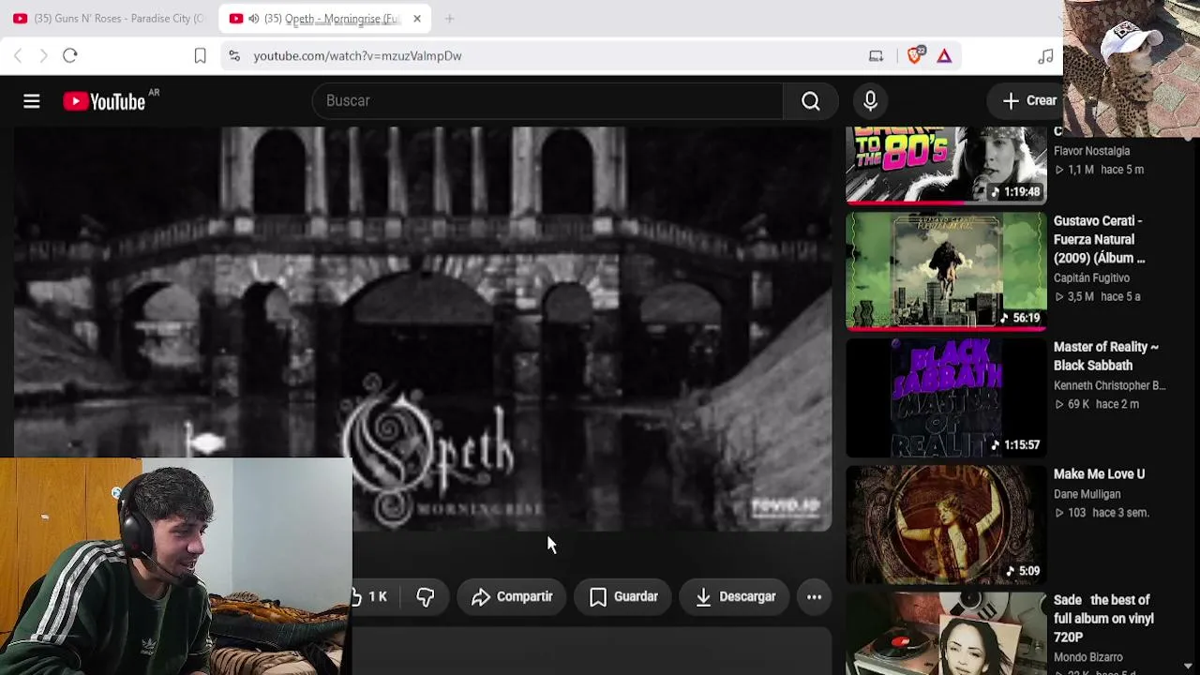Bookmark this page with the bookmark icon
The image size is (1200, 675).
coord(200,56)
